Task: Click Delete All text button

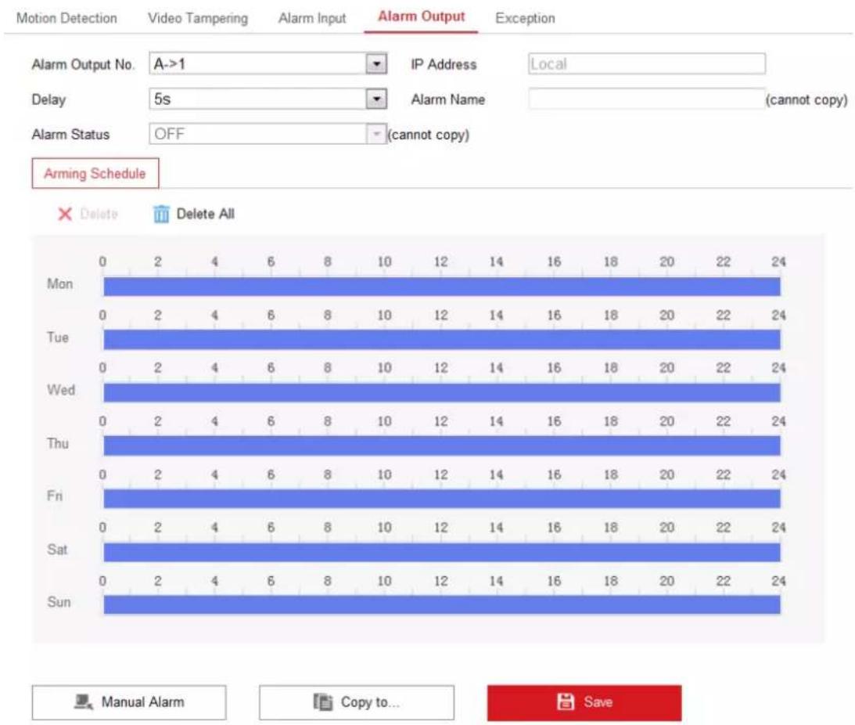Action: point(206,214)
